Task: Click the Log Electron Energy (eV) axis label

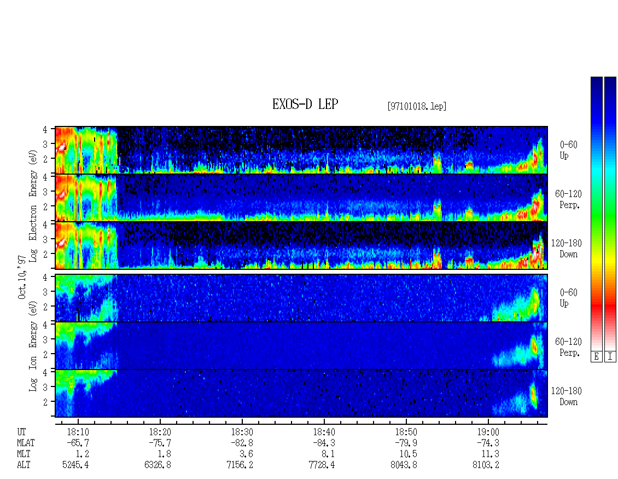Action: click(x=33, y=206)
